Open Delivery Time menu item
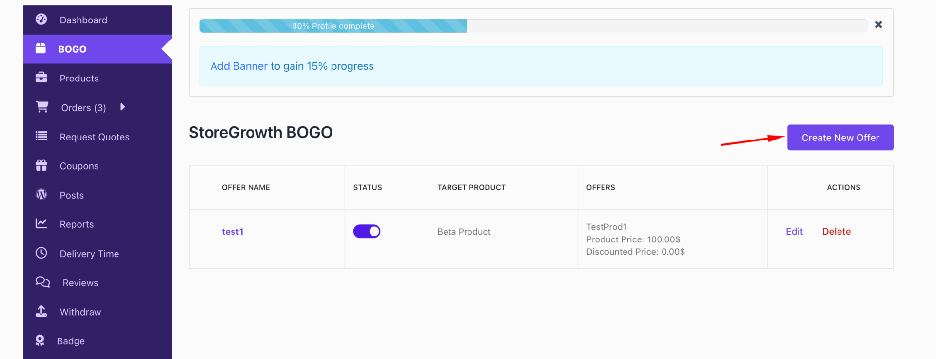The image size is (936, 359). (97, 254)
